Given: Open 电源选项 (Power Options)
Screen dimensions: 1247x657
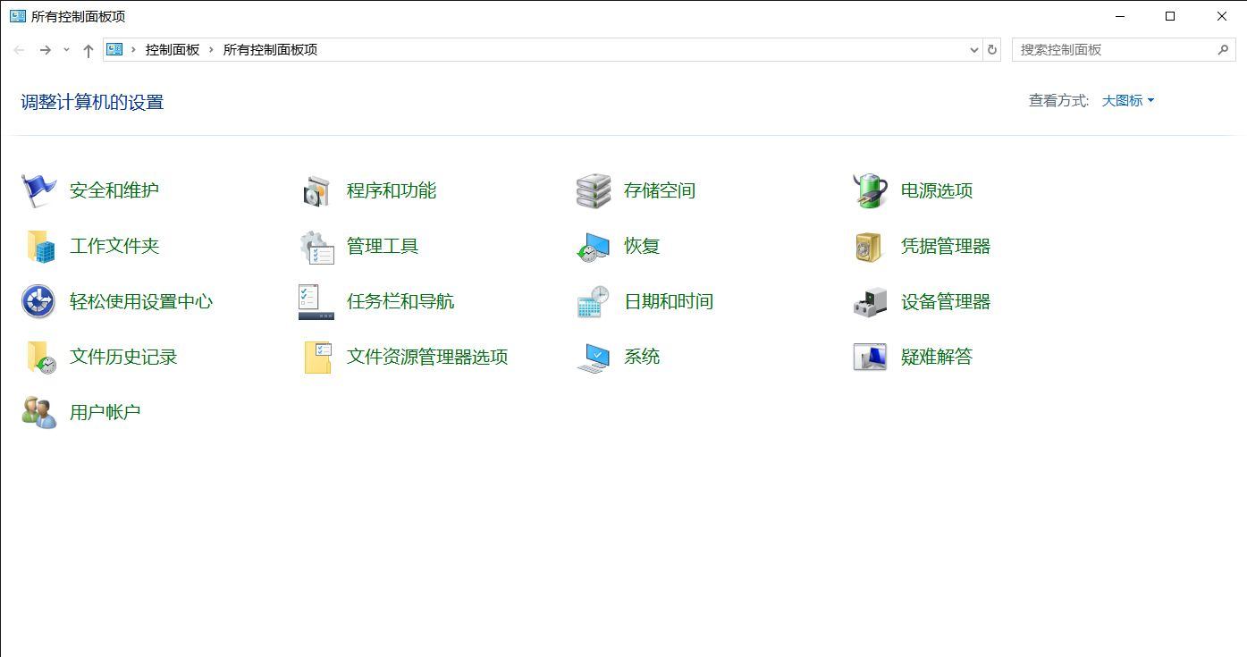Looking at the screenshot, I should [x=938, y=190].
